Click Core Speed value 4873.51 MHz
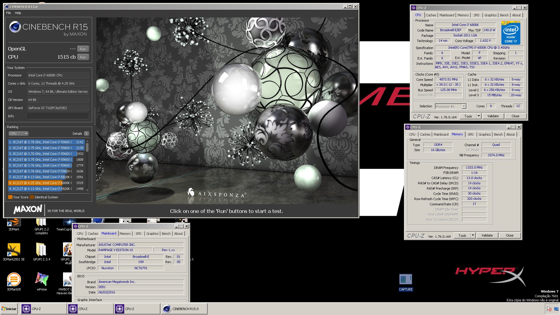560x315 pixels. 449,79
